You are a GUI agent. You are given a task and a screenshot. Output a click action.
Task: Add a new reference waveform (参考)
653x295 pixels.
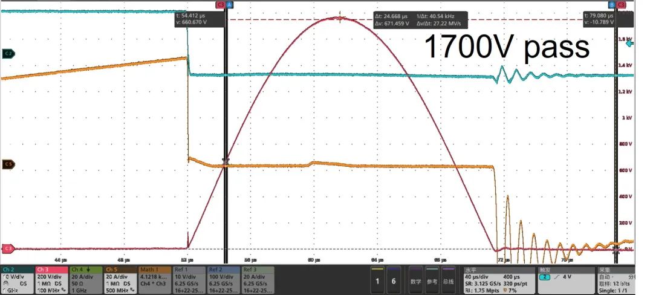pyautogui.click(x=432, y=280)
